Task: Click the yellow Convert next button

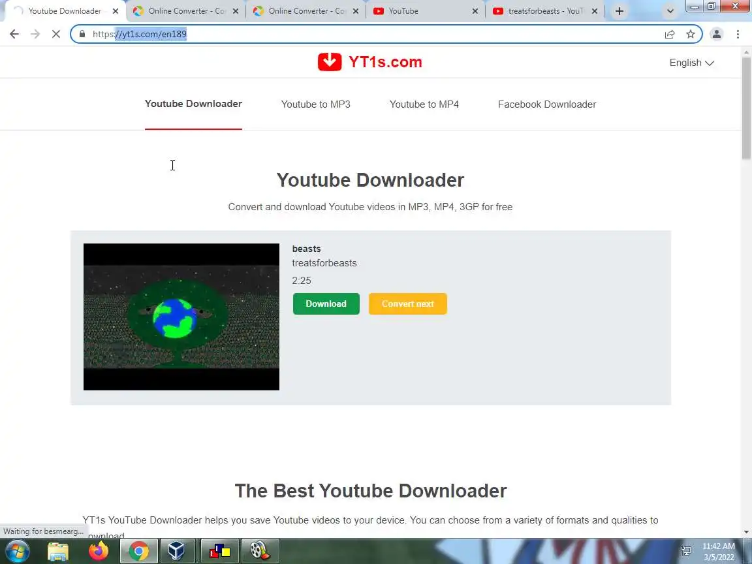Action: coord(407,304)
